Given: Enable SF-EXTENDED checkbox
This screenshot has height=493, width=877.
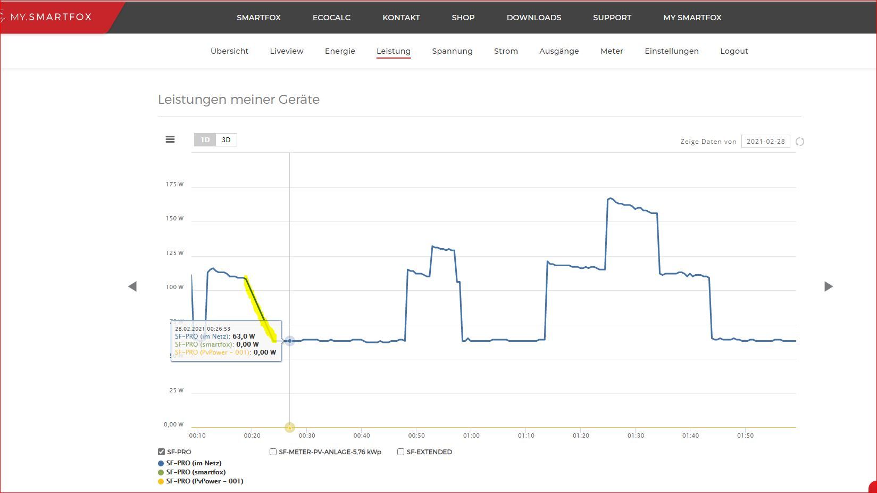Looking at the screenshot, I should tap(400, 452).
